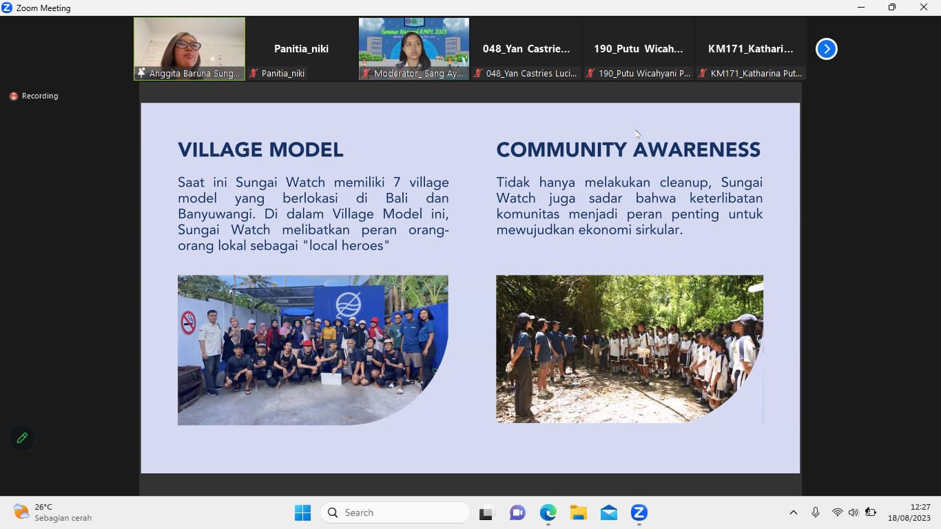The image size is (941, 529).
Task: Click pin icon on Anggita Baruna tile
Action: pos(142,73)
